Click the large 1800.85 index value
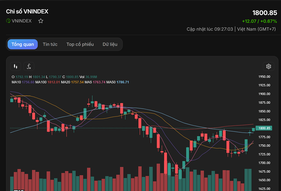The image size is (281, 191). pos(265,13)
